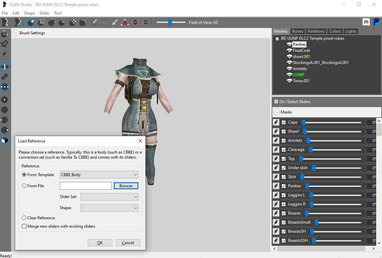Click the PayPal donate icon

click(x=376, y=22)
